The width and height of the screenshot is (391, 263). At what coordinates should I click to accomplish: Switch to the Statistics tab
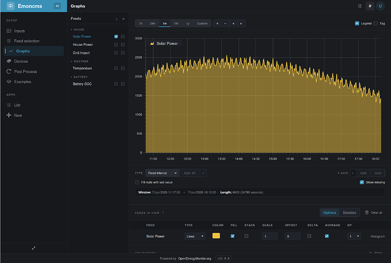349,213
